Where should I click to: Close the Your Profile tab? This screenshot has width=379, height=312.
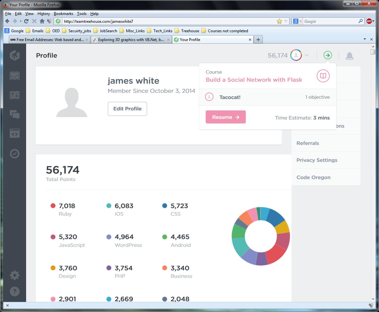coord(250,39)
